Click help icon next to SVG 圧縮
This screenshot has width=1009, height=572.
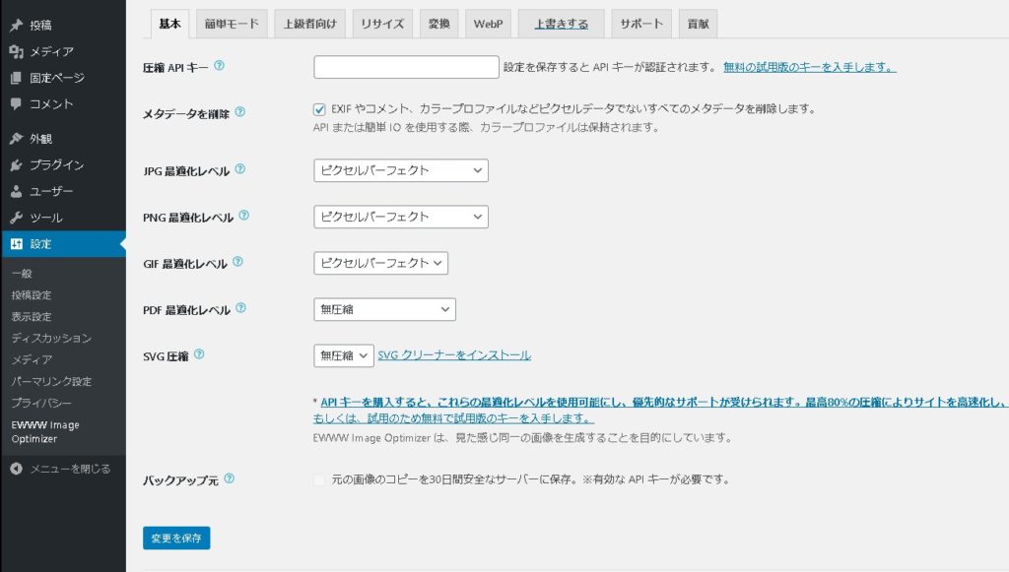[x=199, y=353]
